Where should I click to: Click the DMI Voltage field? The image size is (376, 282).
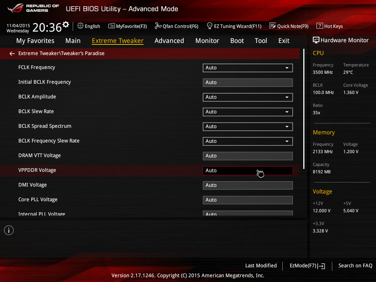pos(248,185)
